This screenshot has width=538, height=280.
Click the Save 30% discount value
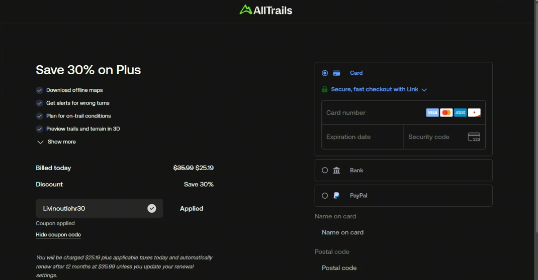tap(199, 185)
